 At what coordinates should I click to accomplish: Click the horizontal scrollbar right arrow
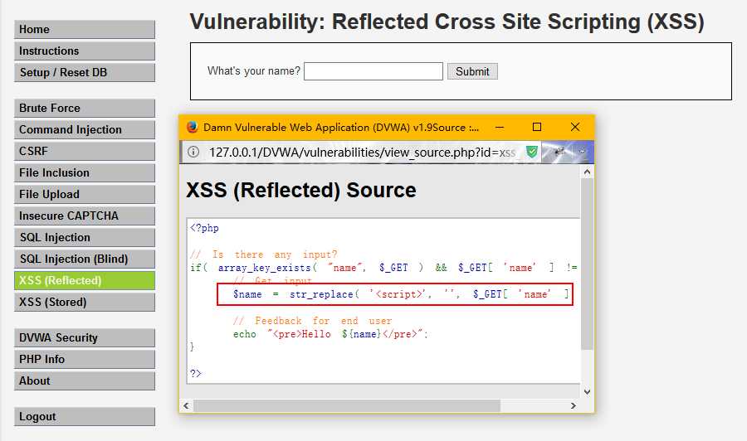coord(573,406)
